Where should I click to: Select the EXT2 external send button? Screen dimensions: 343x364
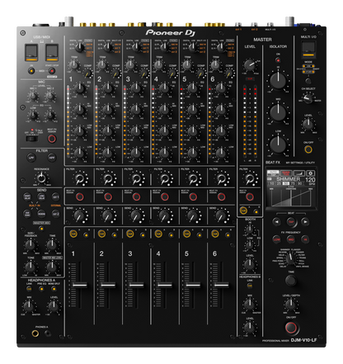coord(55,214)
